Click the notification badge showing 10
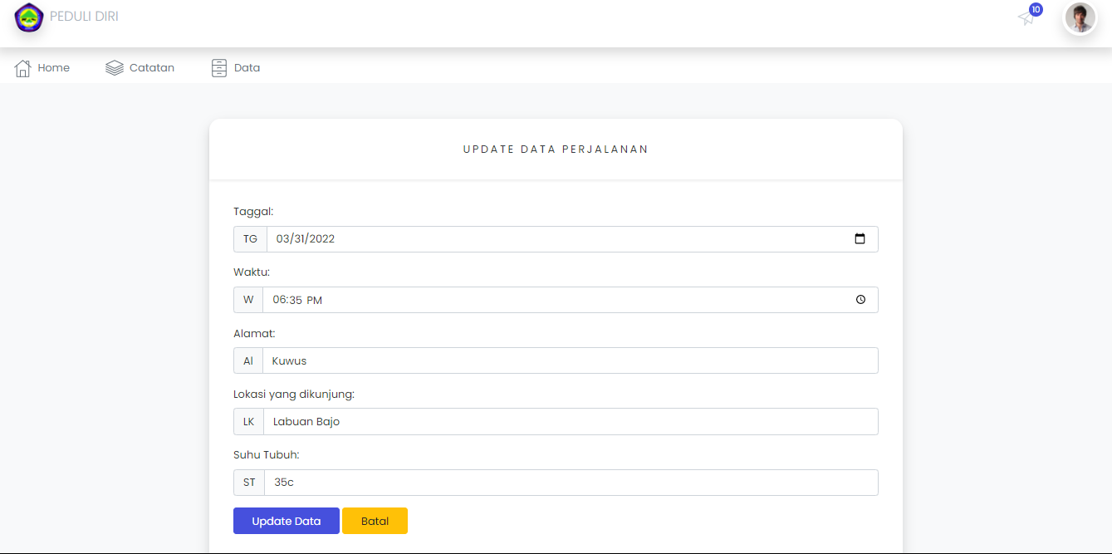The image size is (1112, 554). click(x=1034, y=10)
